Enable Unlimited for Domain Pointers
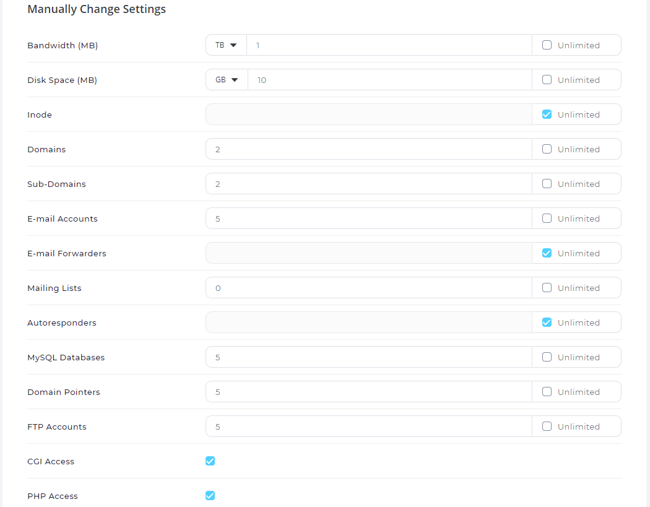This screenshot has height=507, width=650. (x=547, y=392)
